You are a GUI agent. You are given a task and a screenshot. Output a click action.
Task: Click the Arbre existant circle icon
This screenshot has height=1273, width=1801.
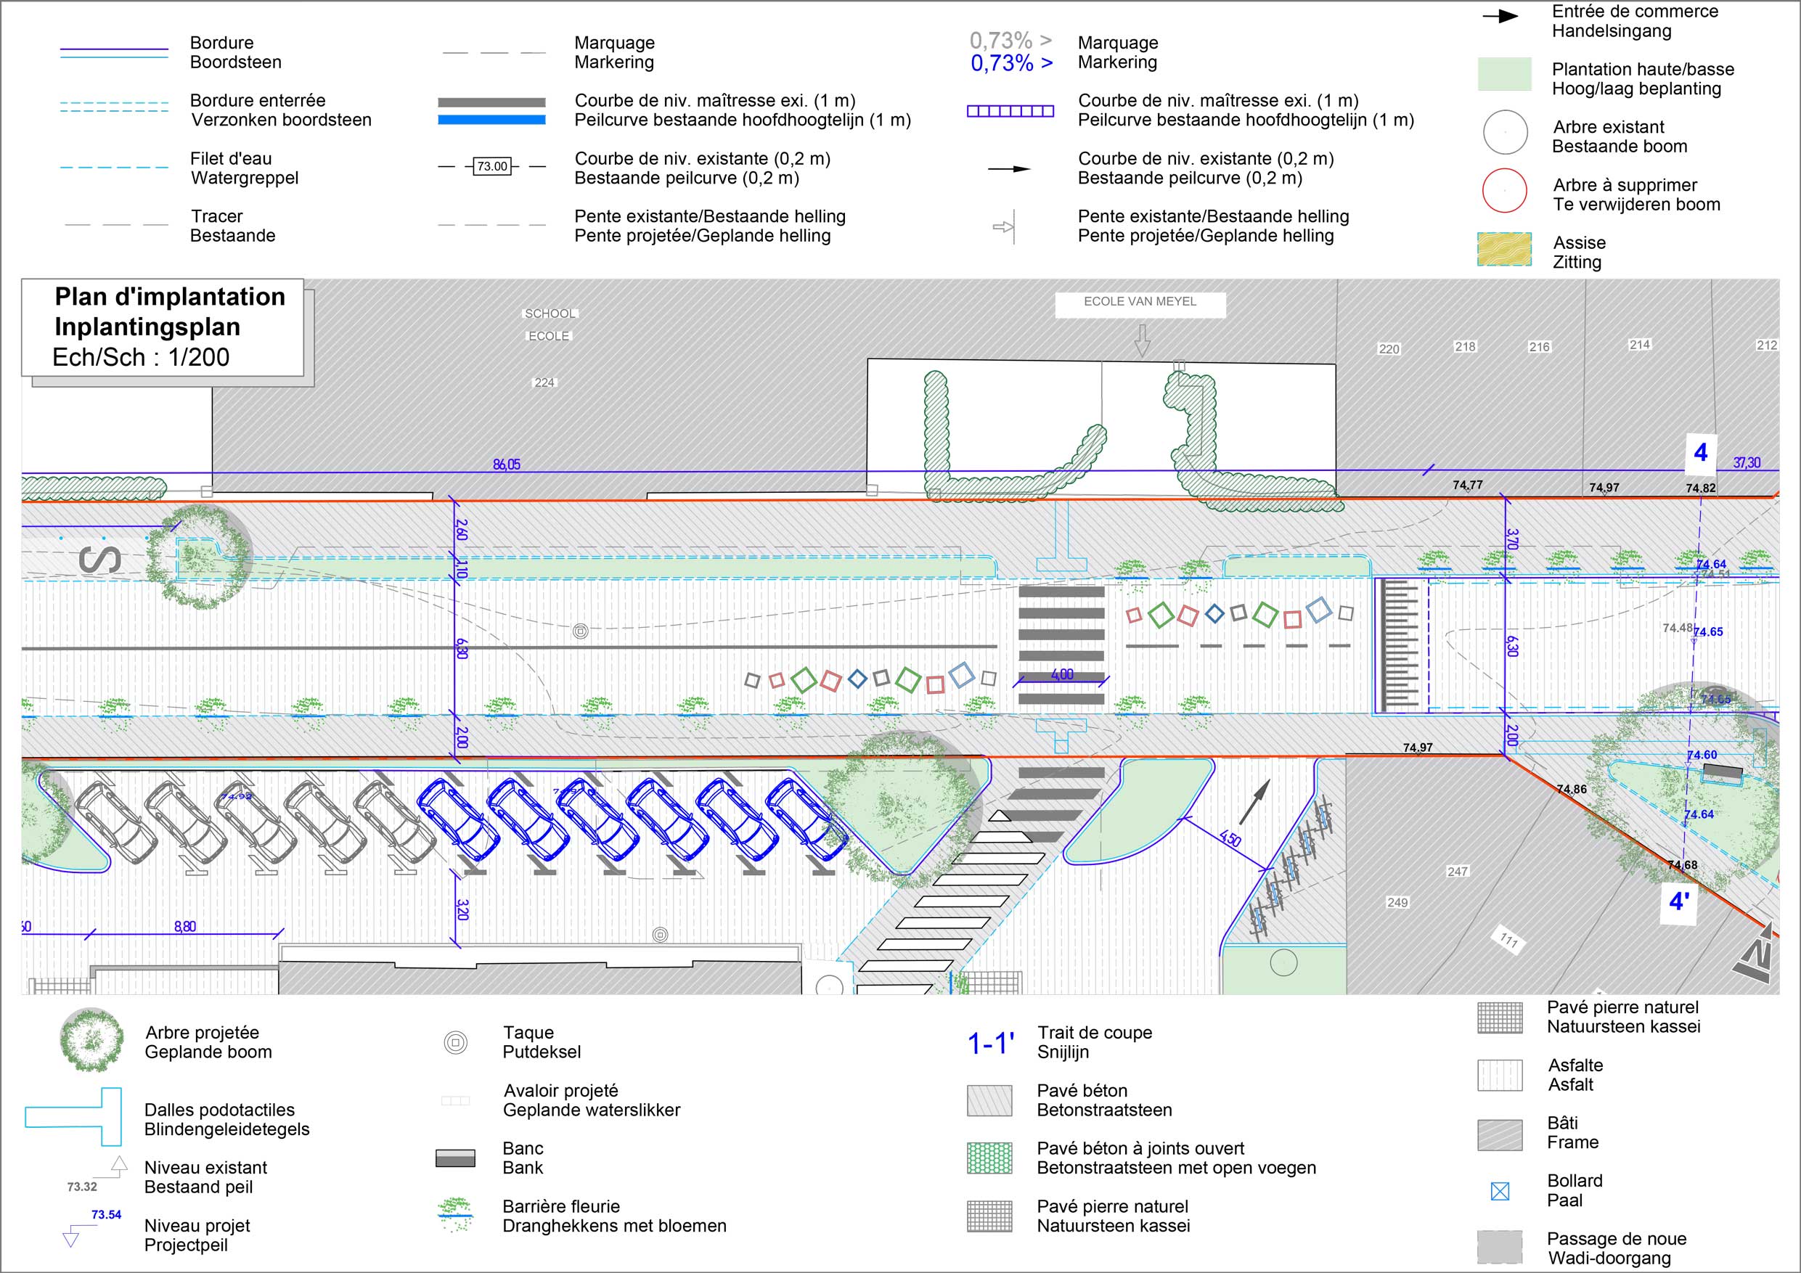click(x=1505, y=133)
